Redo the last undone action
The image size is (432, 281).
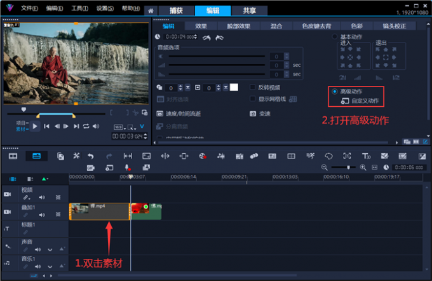(109, 156)
